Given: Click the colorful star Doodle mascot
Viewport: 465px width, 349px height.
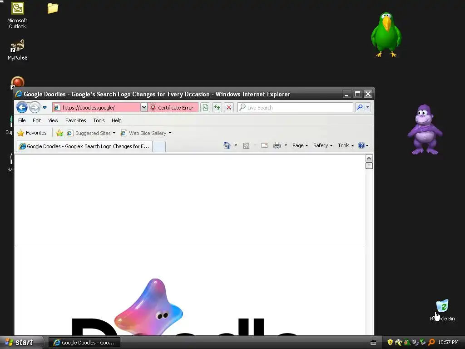Looking at the screenshot, I should [149, 306].
